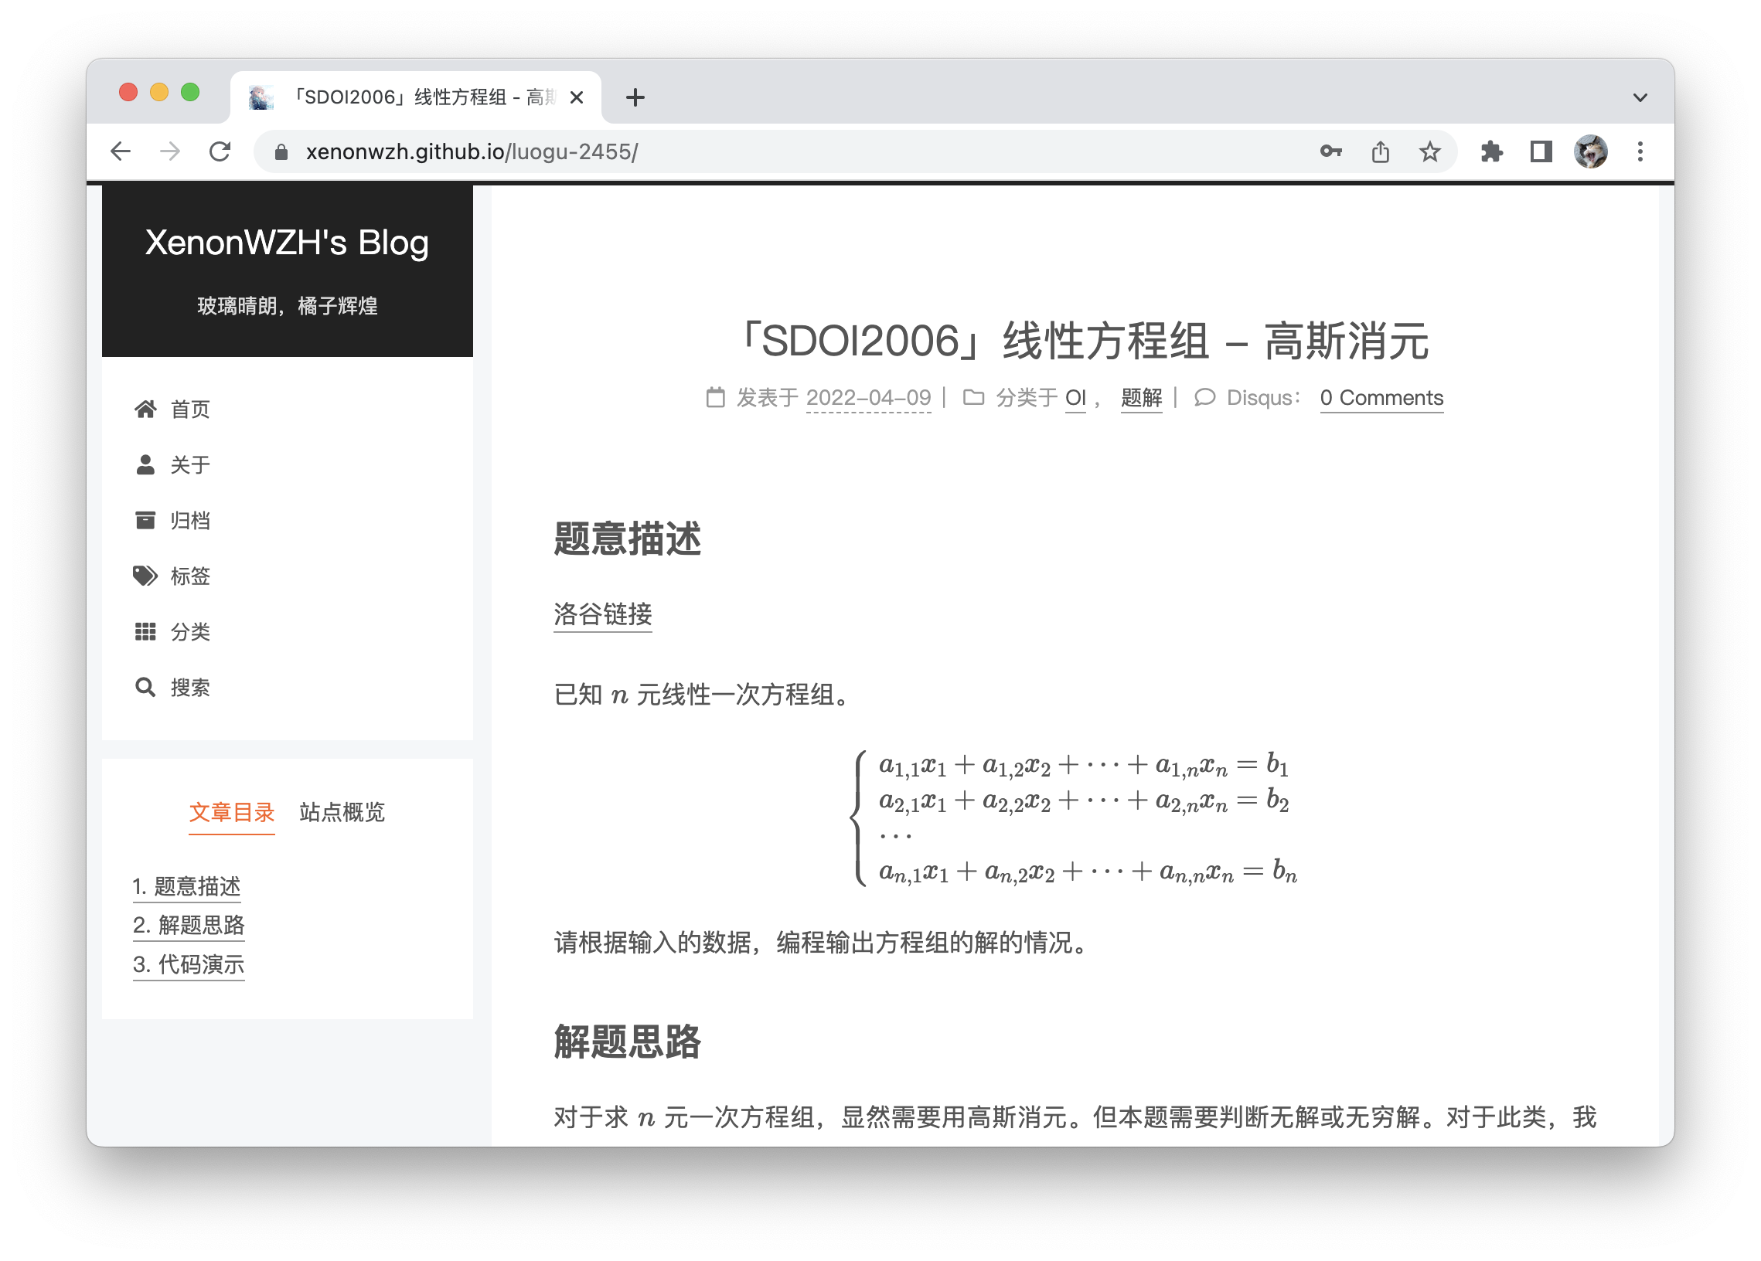Click the 标签 tag icon
The image size is (1761, 1261).
coord(145,576)
